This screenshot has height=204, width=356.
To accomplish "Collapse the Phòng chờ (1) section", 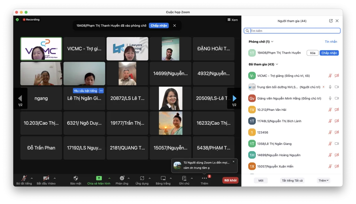I will point(272,42).
